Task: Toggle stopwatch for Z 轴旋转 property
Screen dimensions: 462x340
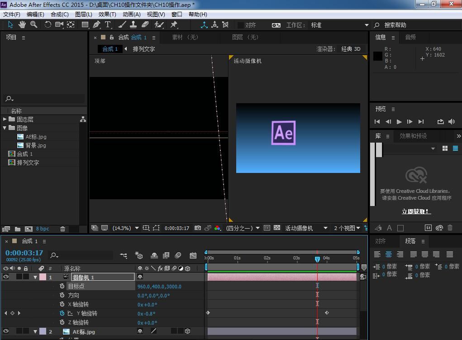Action: pos(62,322)
